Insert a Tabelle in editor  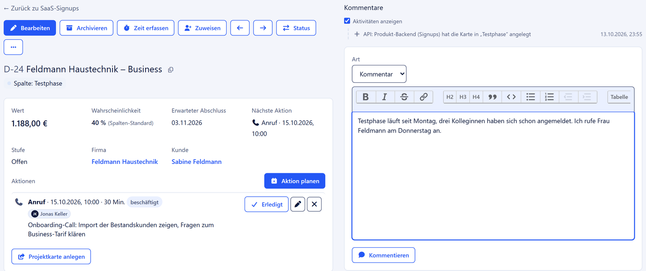point(619,97)
